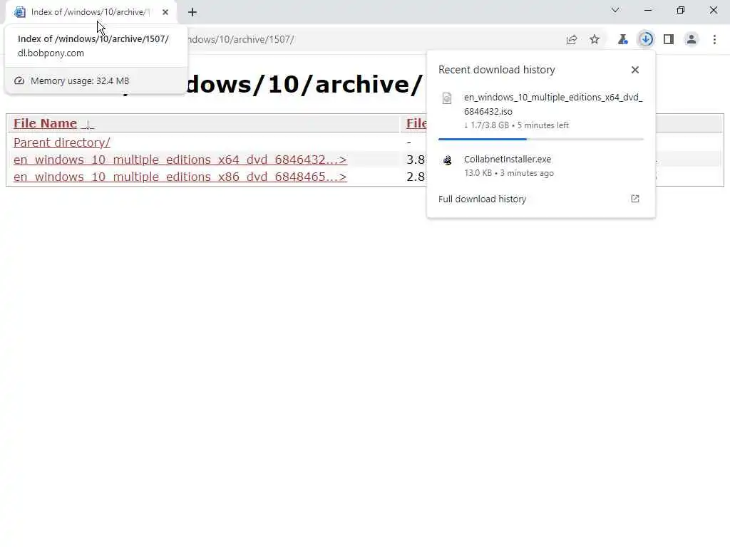
Task: Sort by File Name column header
Action: (x=45, y=123)
